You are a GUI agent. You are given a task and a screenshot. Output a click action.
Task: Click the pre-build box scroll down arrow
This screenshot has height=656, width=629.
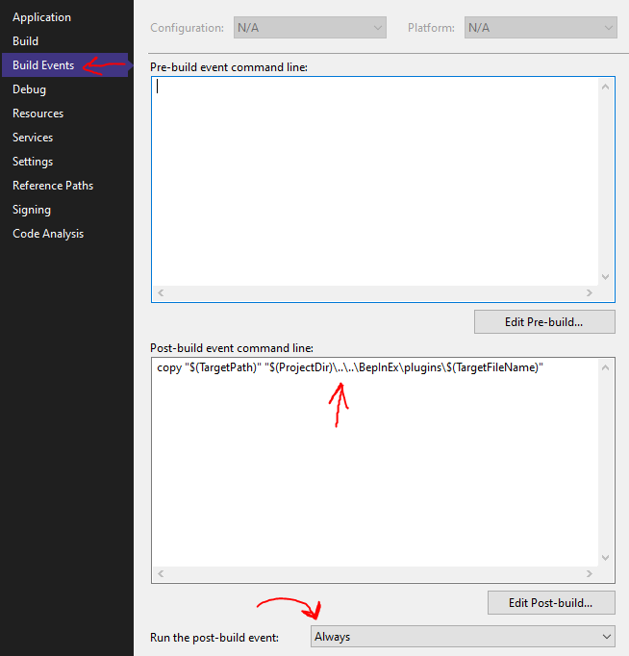click(606, 277)
